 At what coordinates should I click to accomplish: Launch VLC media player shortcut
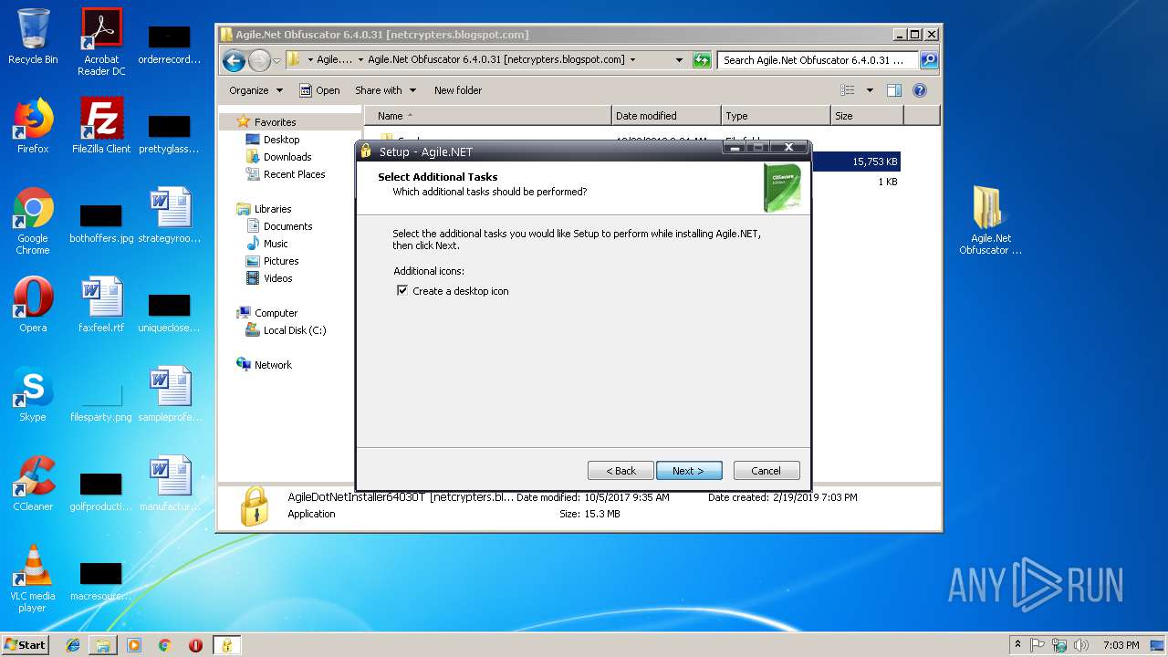click(33, 579)
